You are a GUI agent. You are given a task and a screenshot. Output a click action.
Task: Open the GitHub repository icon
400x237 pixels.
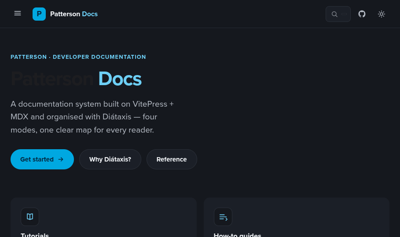coord(362,14)
